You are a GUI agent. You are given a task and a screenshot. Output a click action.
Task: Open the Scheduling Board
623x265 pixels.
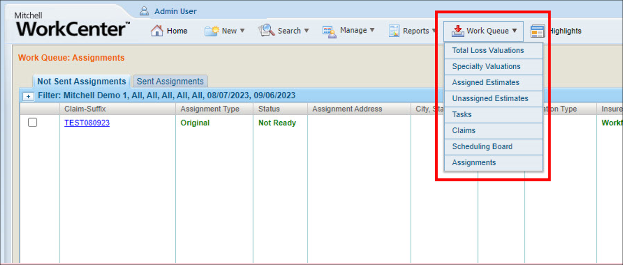pyautogui.click(x=494, y=147)
